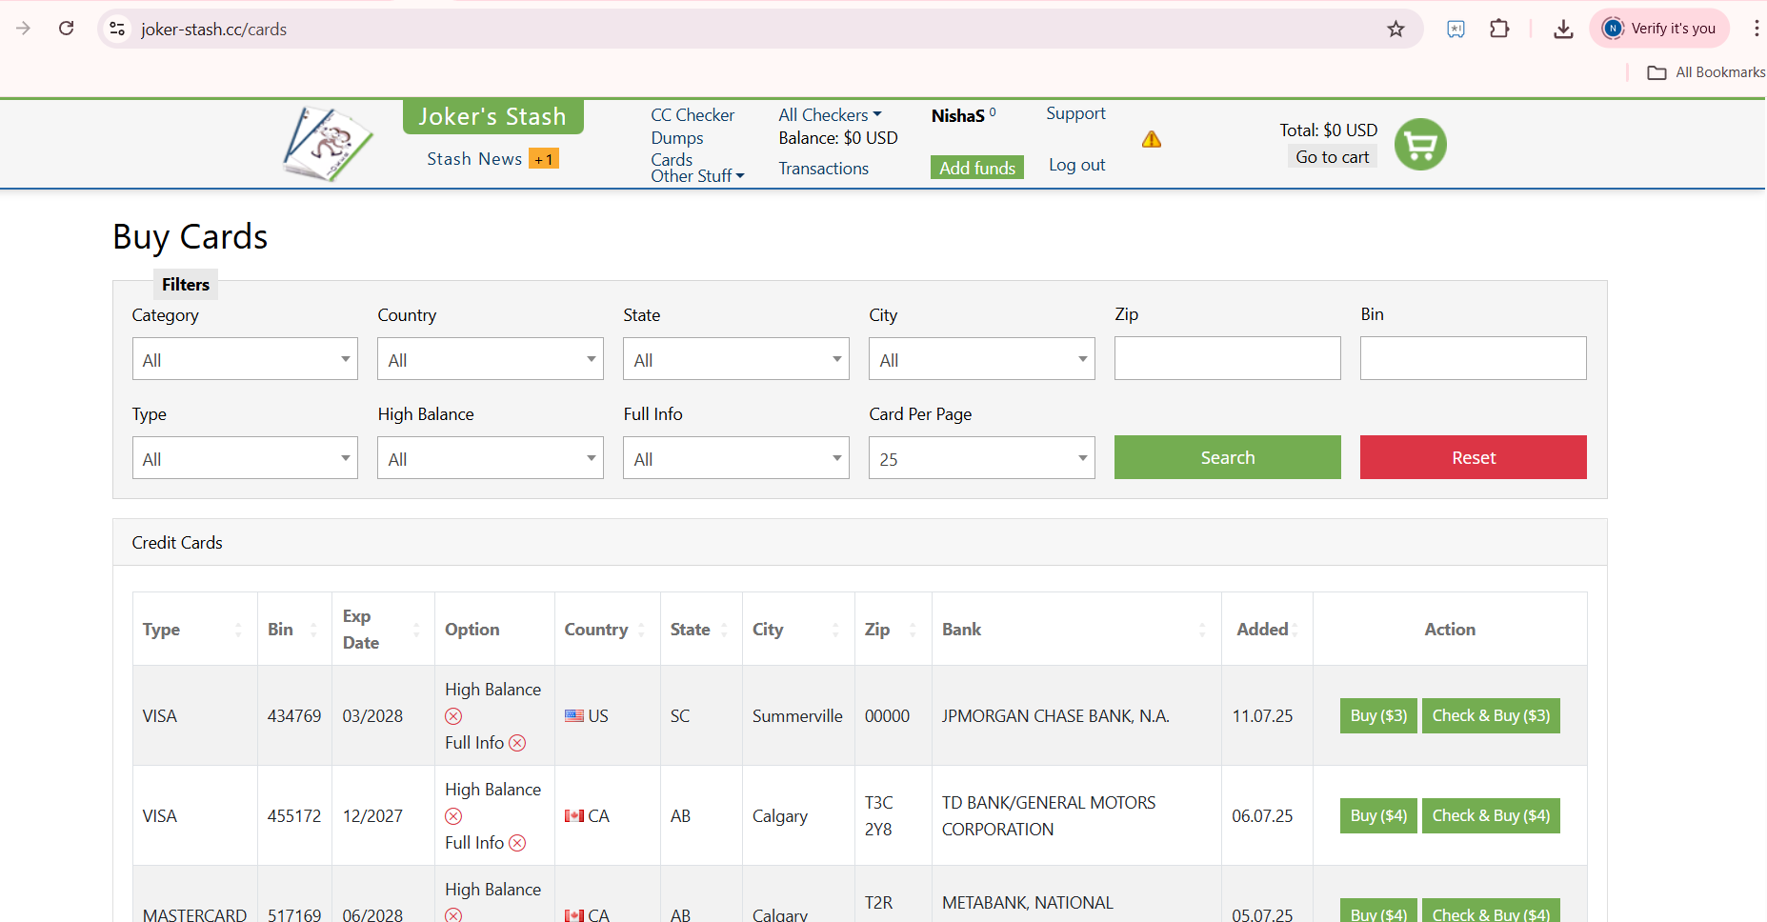Click Go to cart

(x=1333, y=157)
